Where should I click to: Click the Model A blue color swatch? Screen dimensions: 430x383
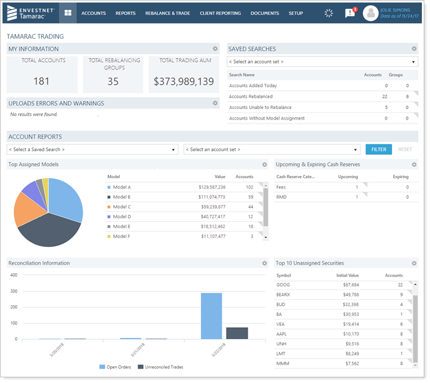[109, 187]
